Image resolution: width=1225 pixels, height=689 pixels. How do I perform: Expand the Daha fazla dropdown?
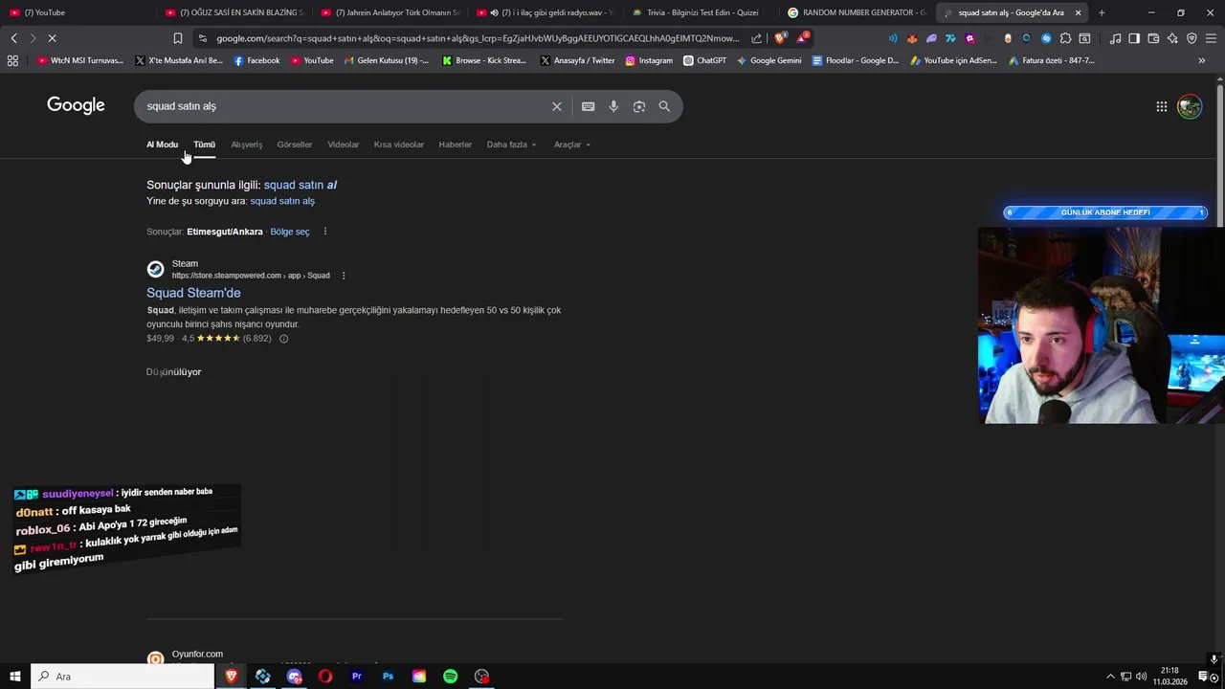point(512,144)
